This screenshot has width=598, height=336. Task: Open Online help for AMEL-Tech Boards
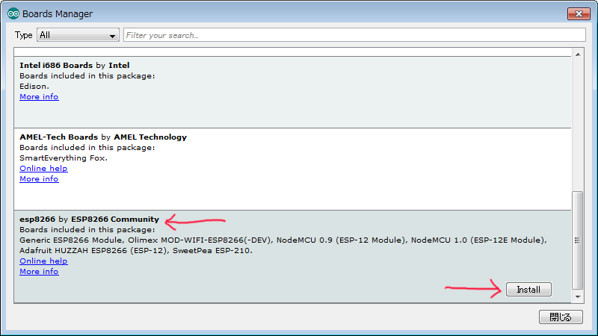(43, 169)
